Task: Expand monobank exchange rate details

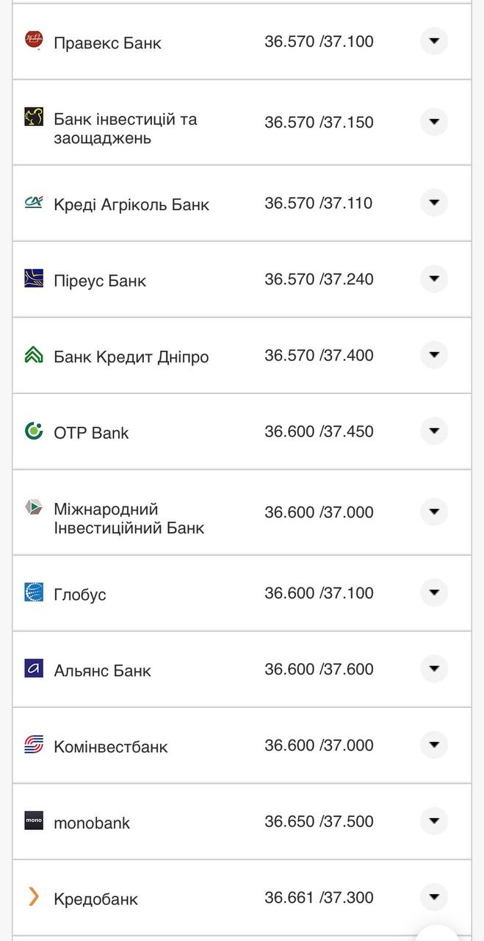Action: pyautogui.click(x=434, y=820)
